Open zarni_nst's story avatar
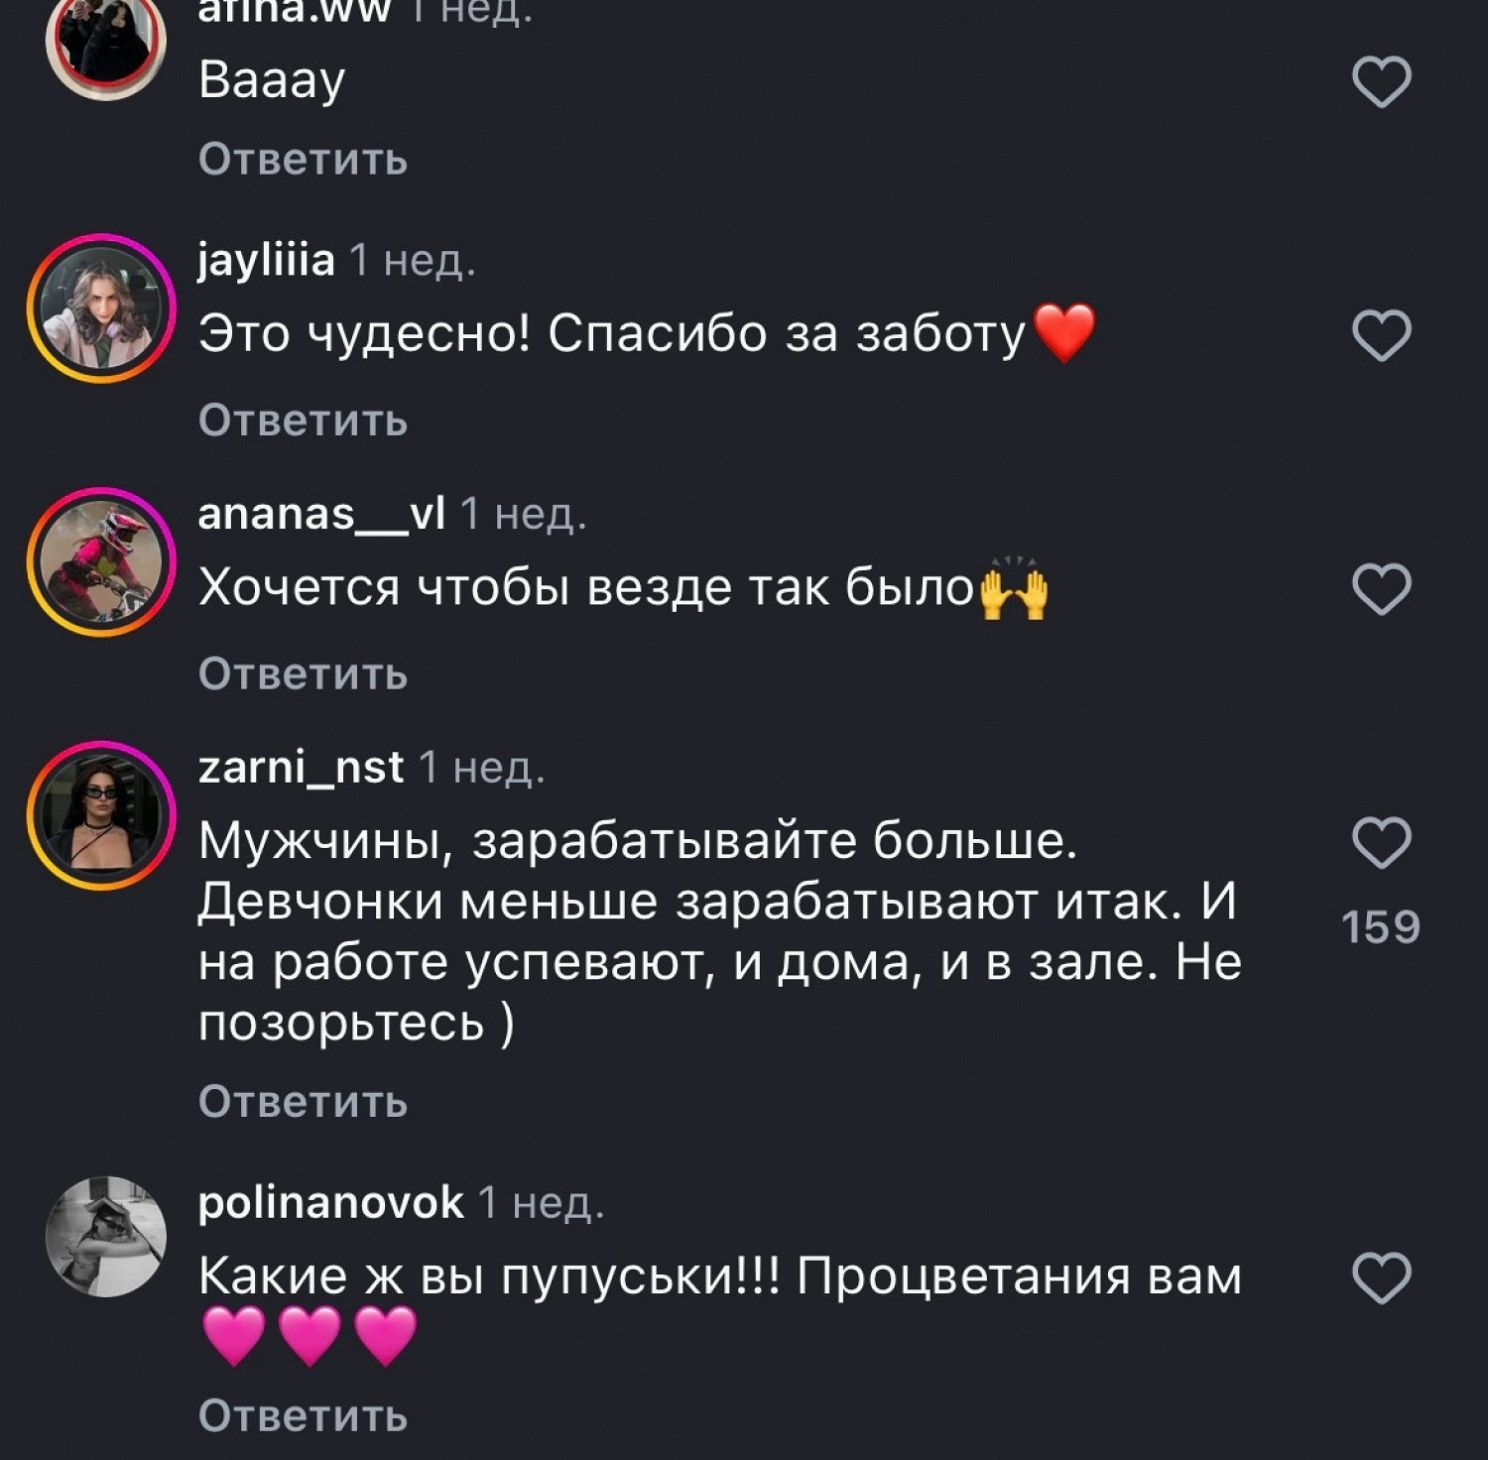The width and height of the screenshot is (1488, 1460). (x=101, y=814)
